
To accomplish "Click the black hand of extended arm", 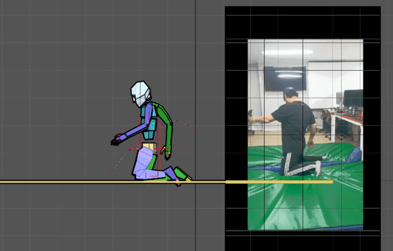I will 116,141.
